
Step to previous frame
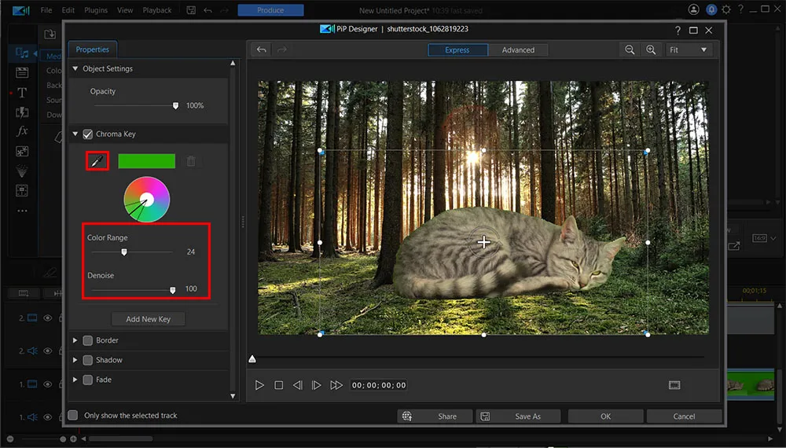tap(297, 385)
